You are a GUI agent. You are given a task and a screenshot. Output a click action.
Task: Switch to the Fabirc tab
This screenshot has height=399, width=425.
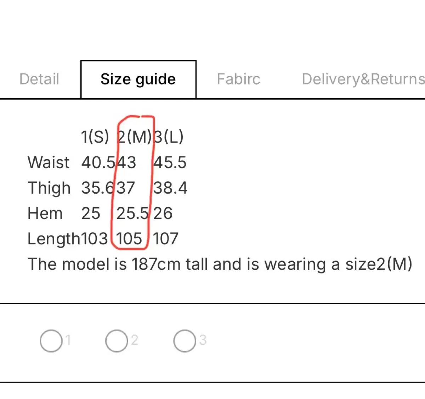pos(238,79)
